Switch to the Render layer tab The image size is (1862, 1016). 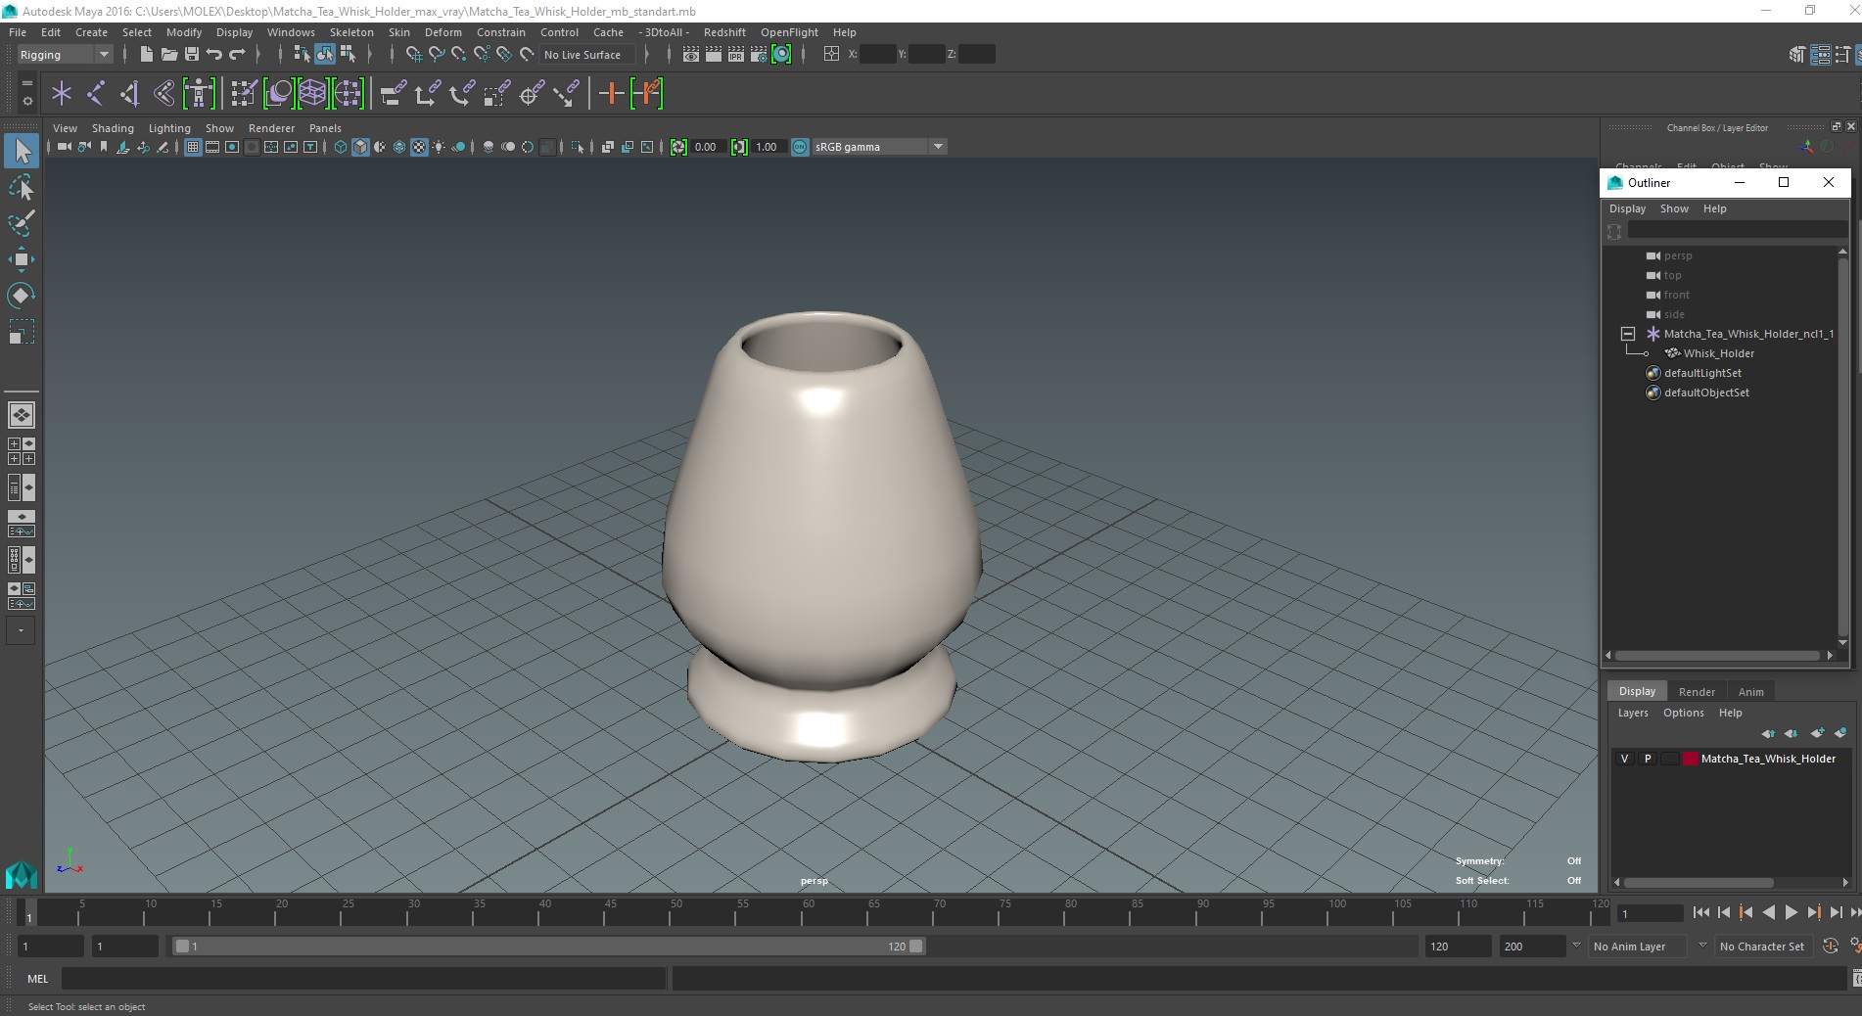pyautogui.click(x=1697, y=691)
